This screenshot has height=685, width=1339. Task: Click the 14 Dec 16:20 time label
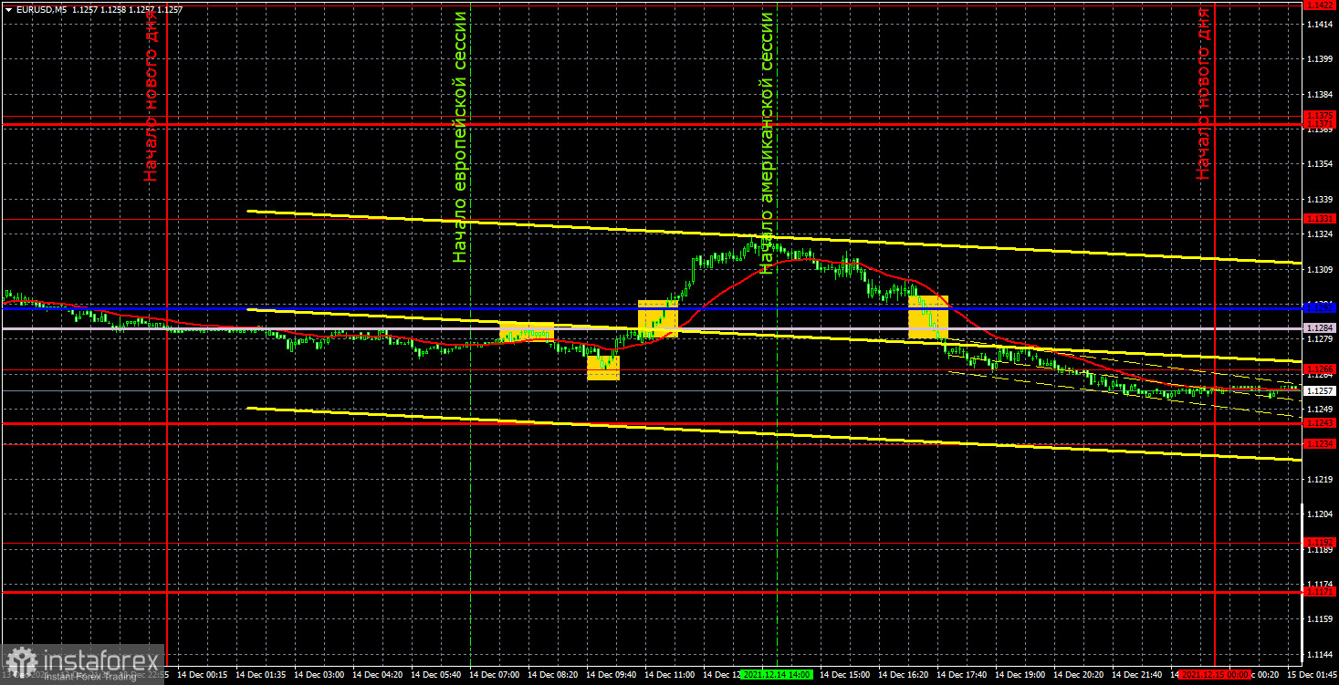pos(905,675)
